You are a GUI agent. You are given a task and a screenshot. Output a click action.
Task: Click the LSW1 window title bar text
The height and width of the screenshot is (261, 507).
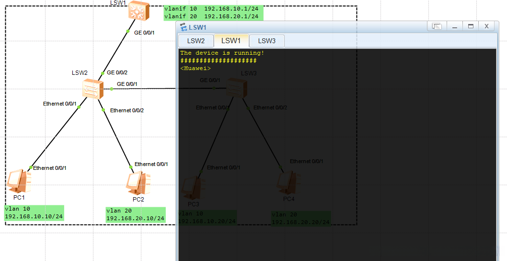tap(197, 27)
